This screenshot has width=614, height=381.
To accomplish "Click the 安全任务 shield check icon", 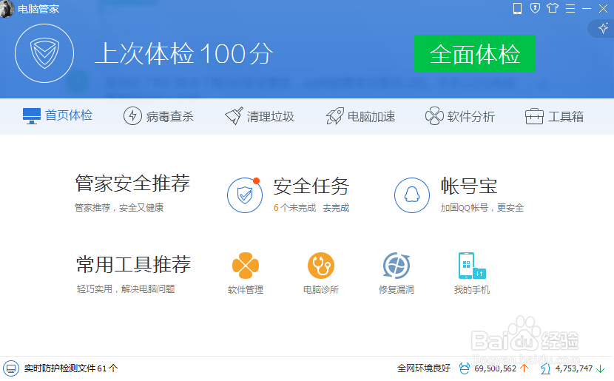I will pos(245,195).
